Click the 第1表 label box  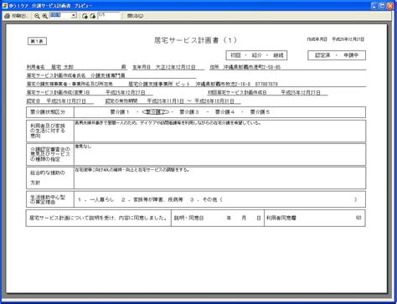(37, 41)
